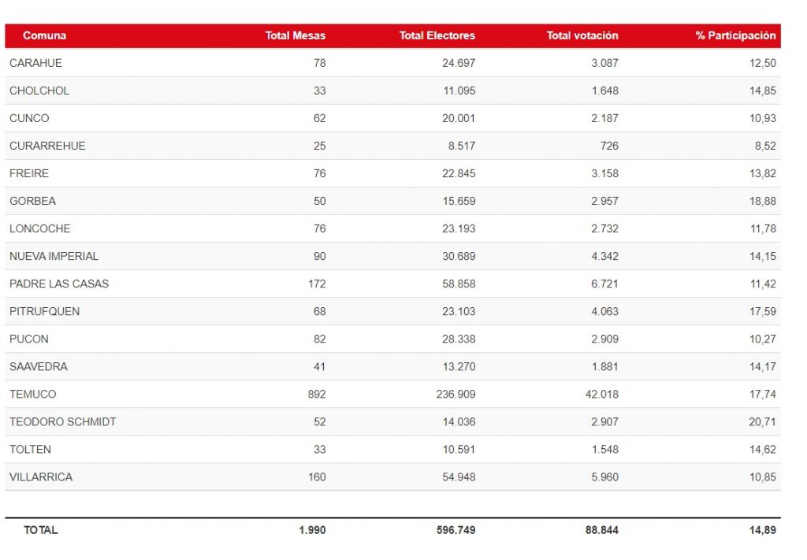Click Temuco's mesas value 892
807x560 pixels.
[317, 395]
